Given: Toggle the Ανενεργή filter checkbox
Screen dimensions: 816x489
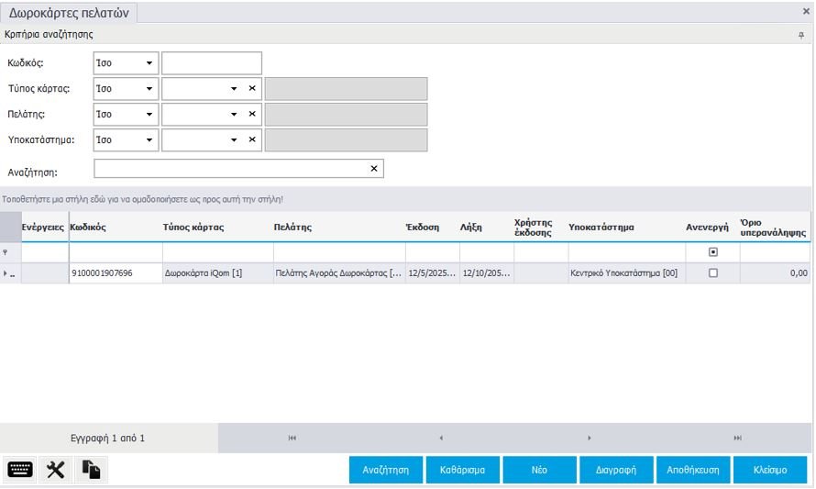Looking at the screenshot, I should point(713,251).
